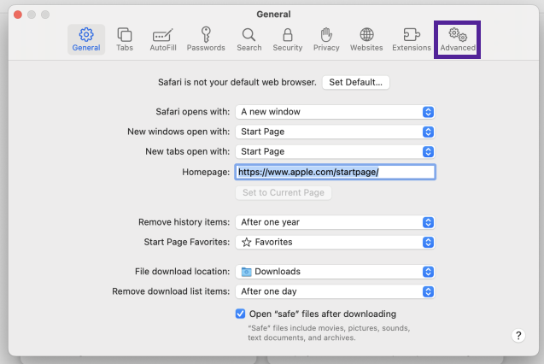
Task: Click the Set Default… button
Action: click(355, 82)
